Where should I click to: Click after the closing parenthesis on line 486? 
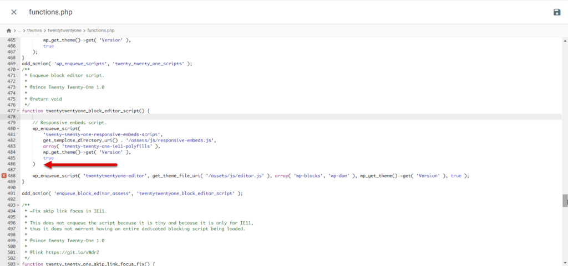37,164
